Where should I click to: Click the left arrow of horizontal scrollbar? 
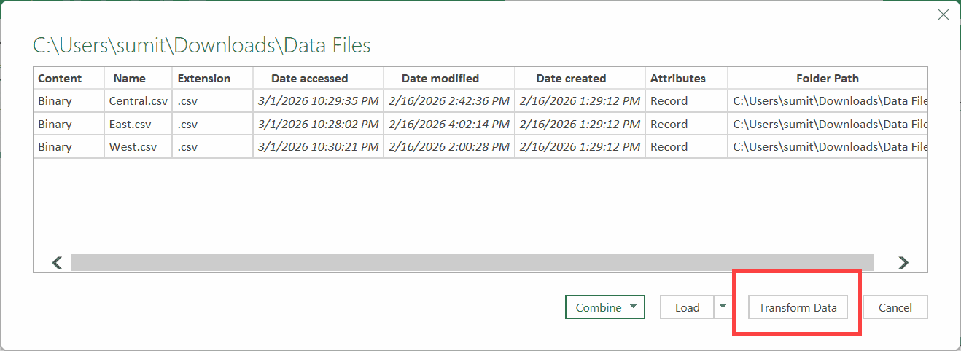pos(57,262)
